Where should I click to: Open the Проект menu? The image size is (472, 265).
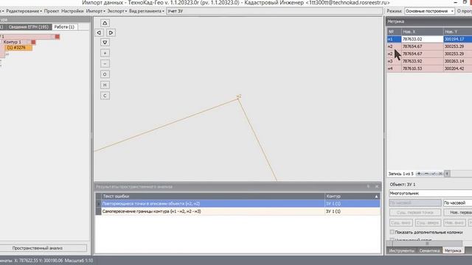(52, 11)
